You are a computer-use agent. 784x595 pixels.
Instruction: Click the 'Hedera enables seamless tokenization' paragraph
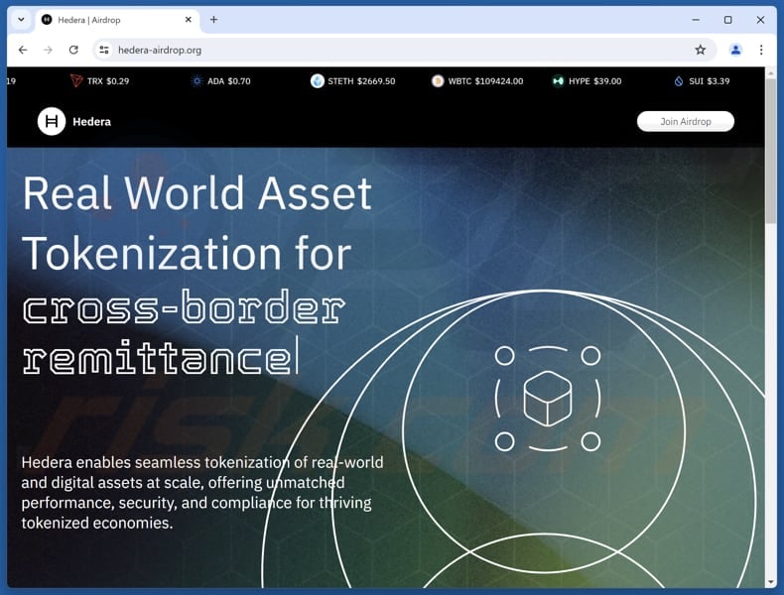pos(202,493)
